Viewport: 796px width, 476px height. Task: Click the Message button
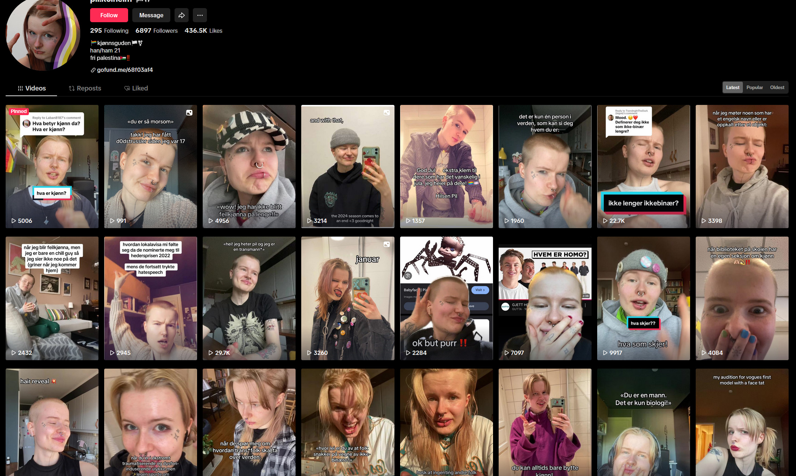pyautogui.click(x=151, y=15)
